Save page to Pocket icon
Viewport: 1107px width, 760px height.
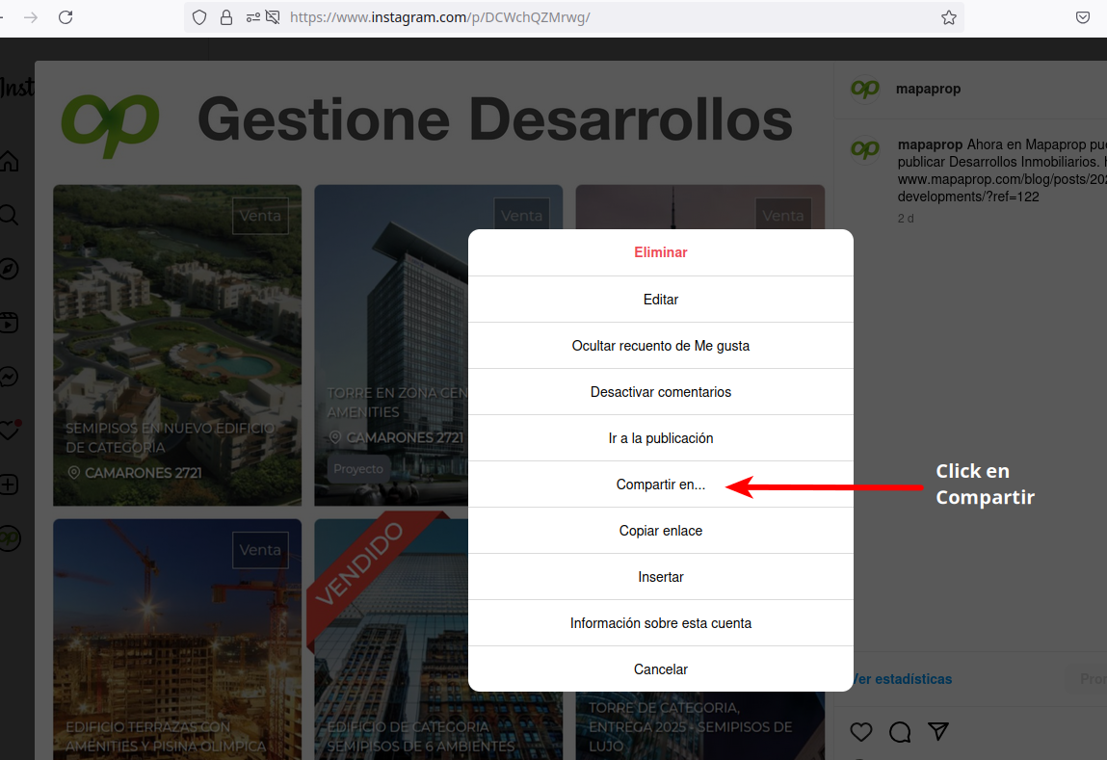click(1083, 17)
